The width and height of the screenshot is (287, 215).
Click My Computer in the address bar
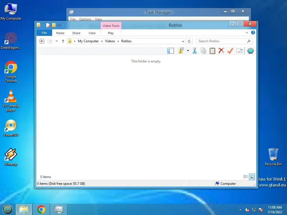pyautogui.click(x=88, y=41)
